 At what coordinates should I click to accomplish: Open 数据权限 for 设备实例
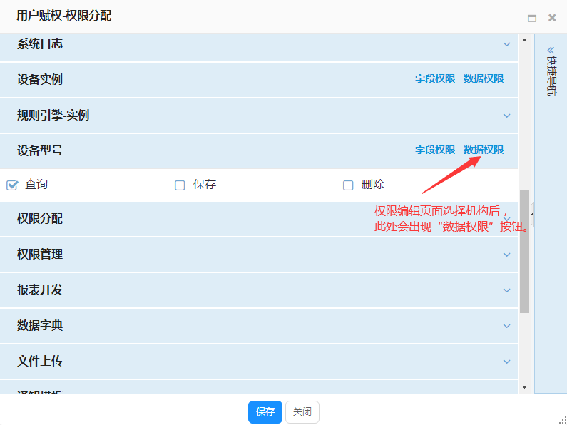tap(484, 79)
